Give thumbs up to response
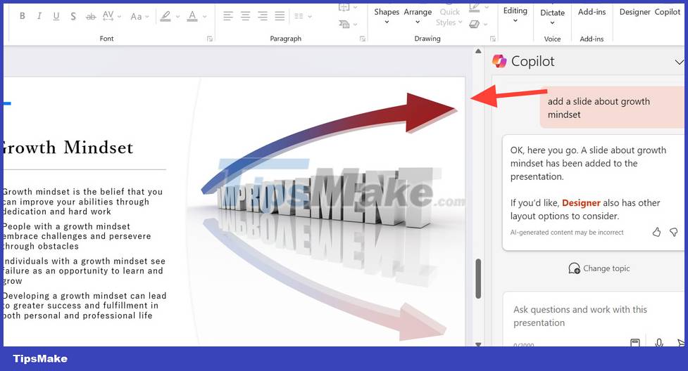The image size is (688, 371). coord(656,232)
